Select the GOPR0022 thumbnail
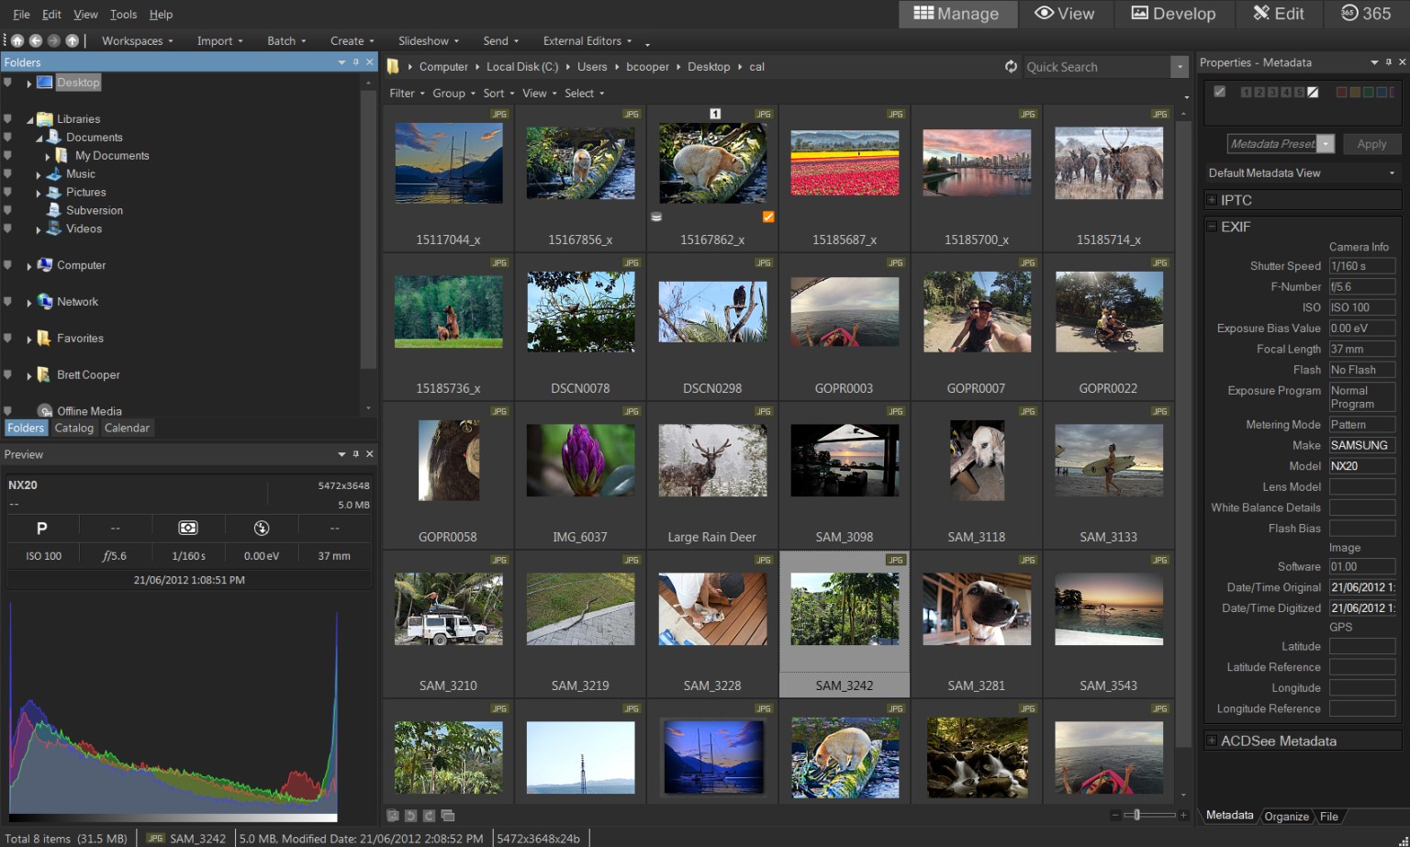Screen dimensions: 1410x847 click(1108, 312)
